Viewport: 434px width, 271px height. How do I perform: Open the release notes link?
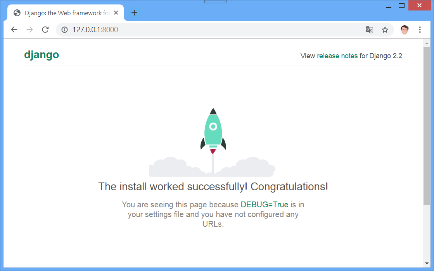[337, 56]
